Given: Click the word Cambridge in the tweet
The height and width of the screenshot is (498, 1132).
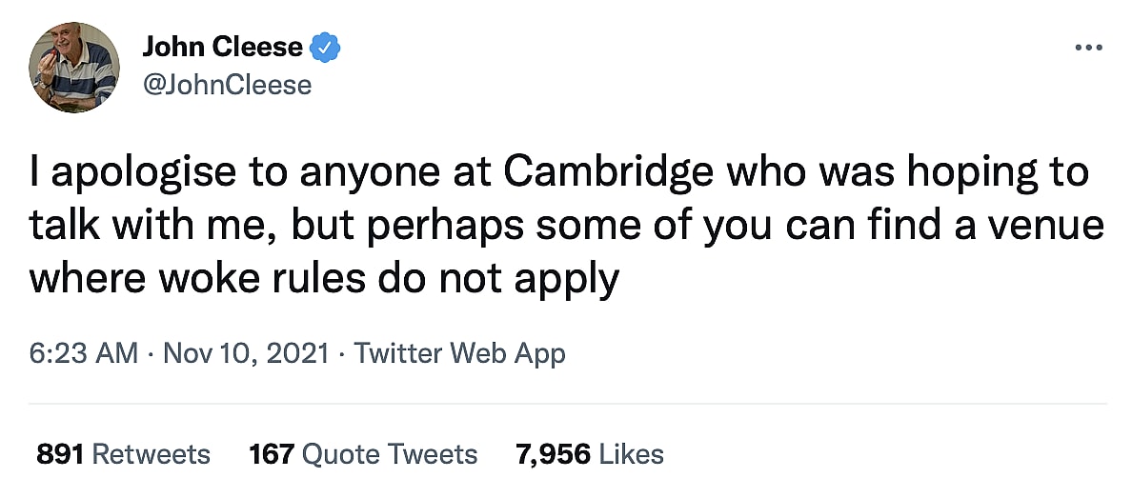Looking at the screenshot, I should click(609, 173).
